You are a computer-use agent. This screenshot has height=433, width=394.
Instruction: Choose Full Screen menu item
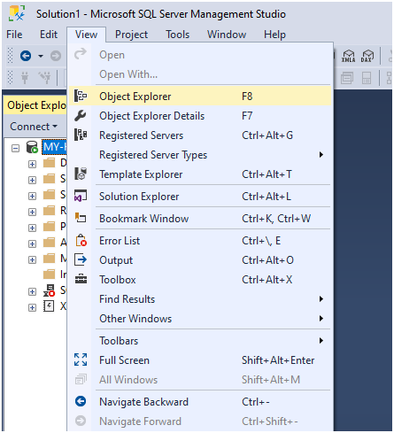(x=200, y=360)
